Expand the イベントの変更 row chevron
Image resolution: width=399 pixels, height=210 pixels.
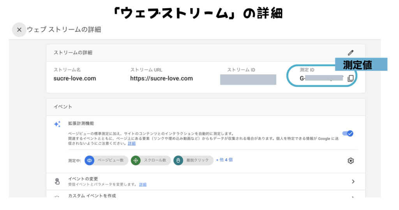353,181
